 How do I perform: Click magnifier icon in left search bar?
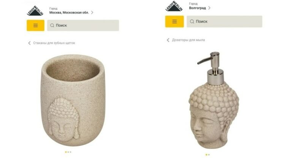[x=52, y=25]
